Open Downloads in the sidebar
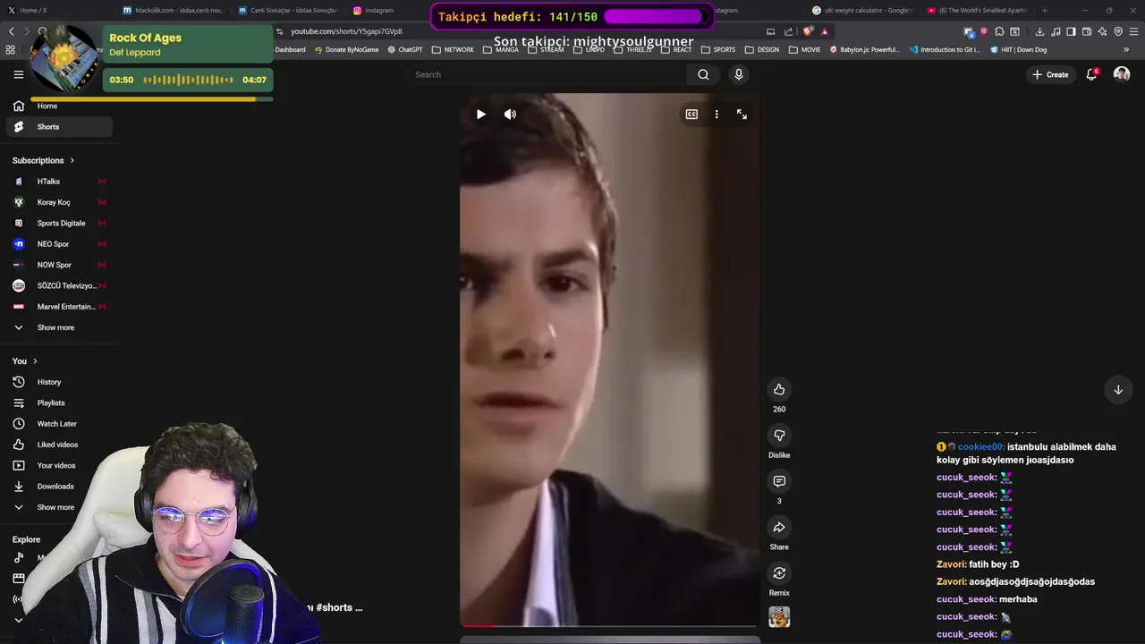1145x644 pixels. tap(59, 487)
